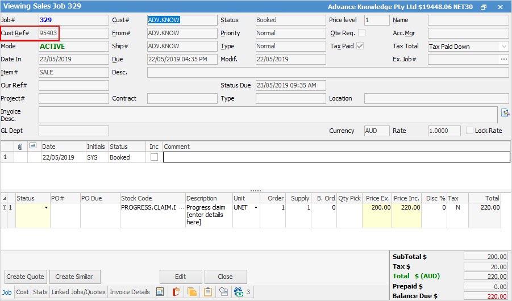Open the clipboard notes tab icon
Viewport: 512px width, 301px height.
208,291
